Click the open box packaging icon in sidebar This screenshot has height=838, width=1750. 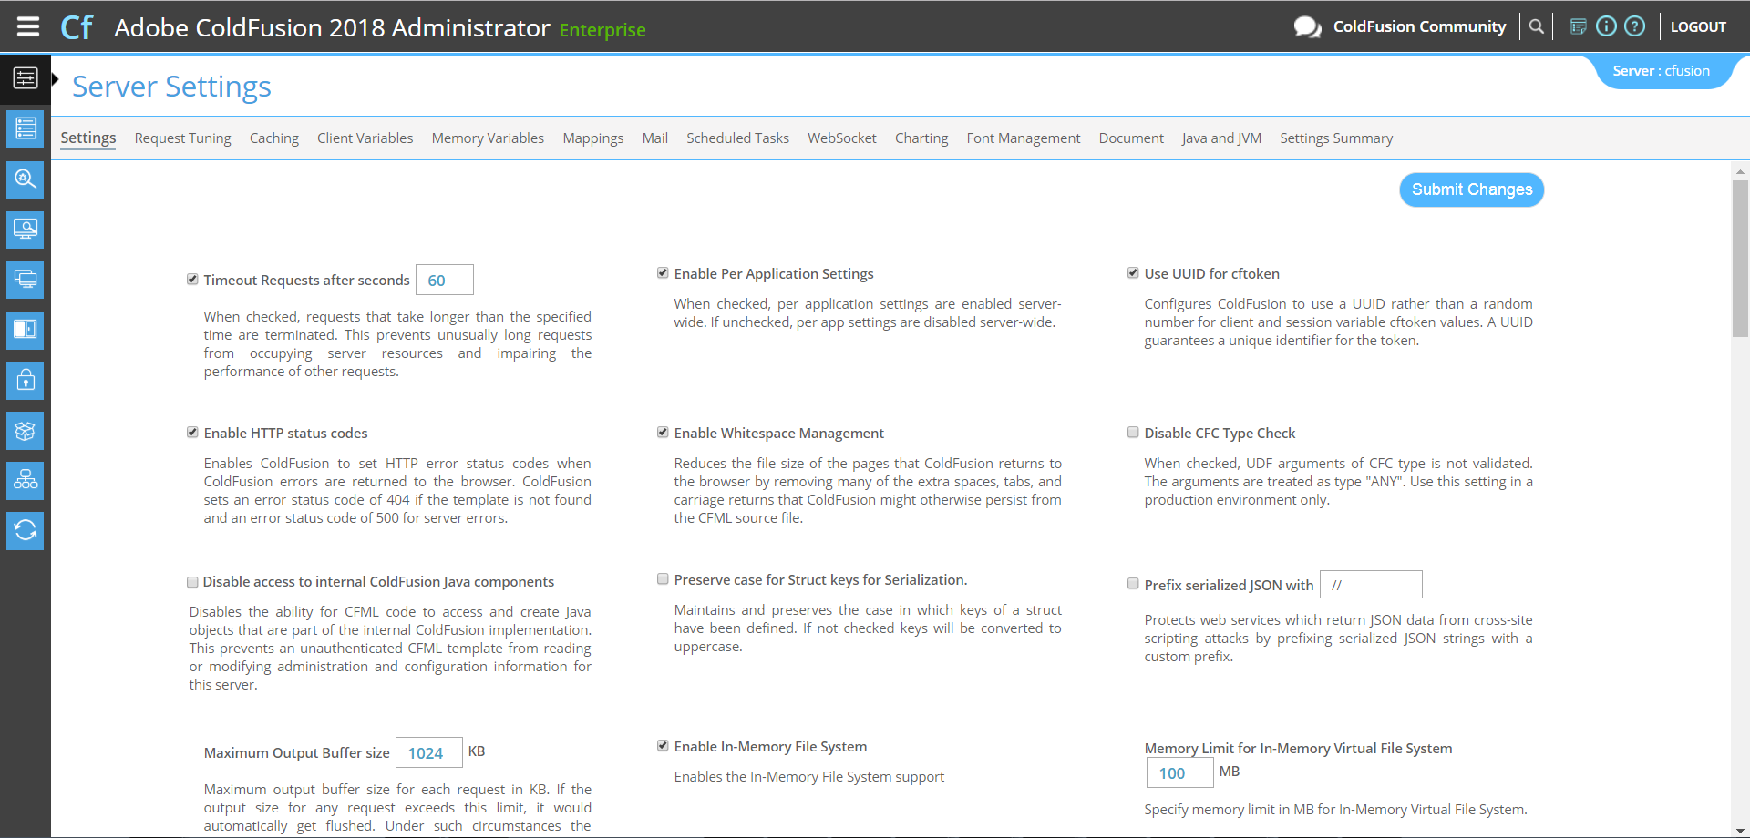click(26, 430)
